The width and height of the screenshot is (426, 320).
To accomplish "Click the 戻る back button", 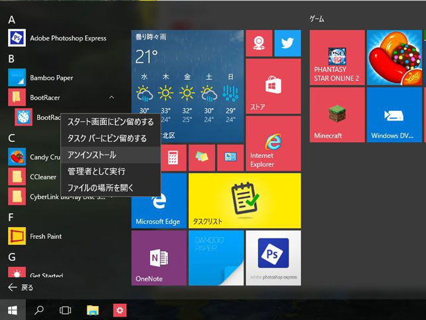I will click(x=20, y=287).
